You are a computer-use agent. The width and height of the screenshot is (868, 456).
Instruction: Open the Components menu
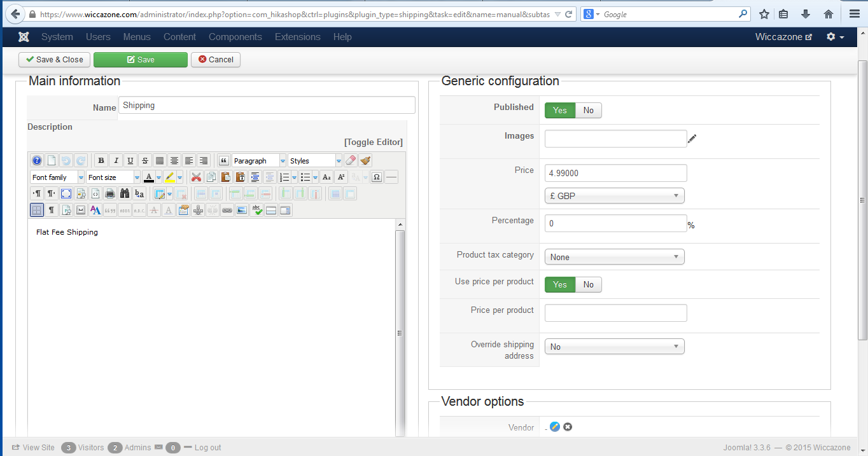click(x=235, y=37)
